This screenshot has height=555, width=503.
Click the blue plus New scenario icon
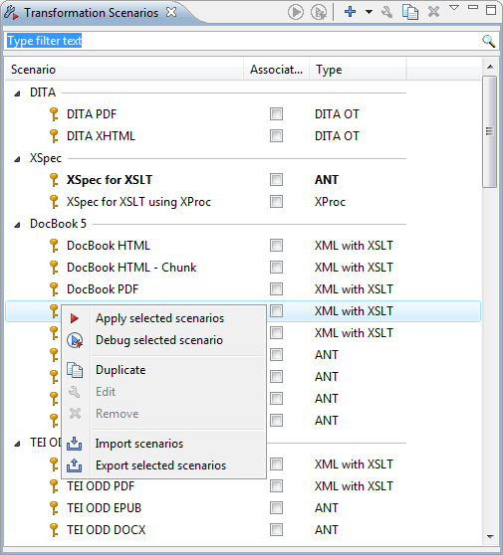[x=350, y=12]
